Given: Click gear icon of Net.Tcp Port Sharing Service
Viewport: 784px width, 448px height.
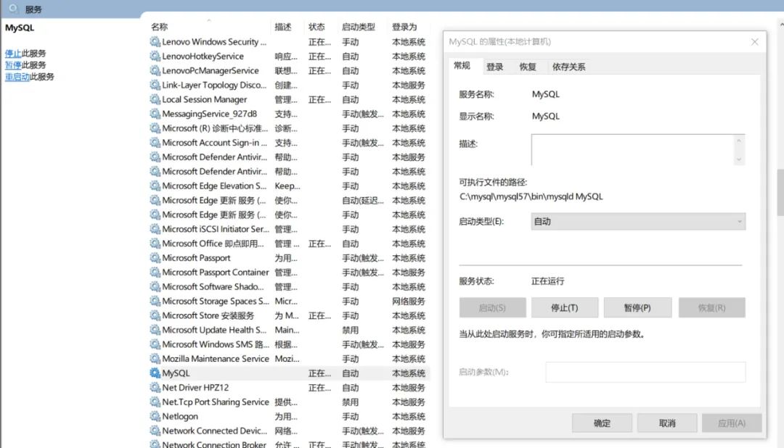Looking at the screenshot, I should (x=155, y=402).
